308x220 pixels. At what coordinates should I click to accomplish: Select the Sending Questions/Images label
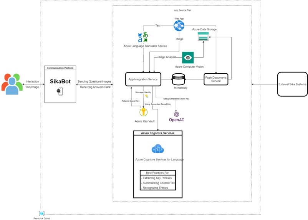94,81
